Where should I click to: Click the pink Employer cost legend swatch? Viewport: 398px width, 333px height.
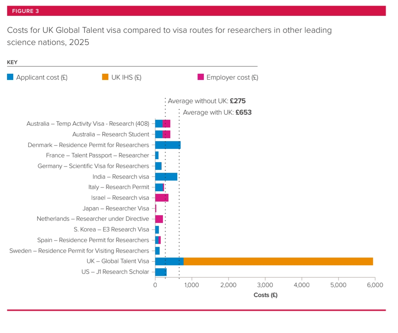tap(200, 77)
